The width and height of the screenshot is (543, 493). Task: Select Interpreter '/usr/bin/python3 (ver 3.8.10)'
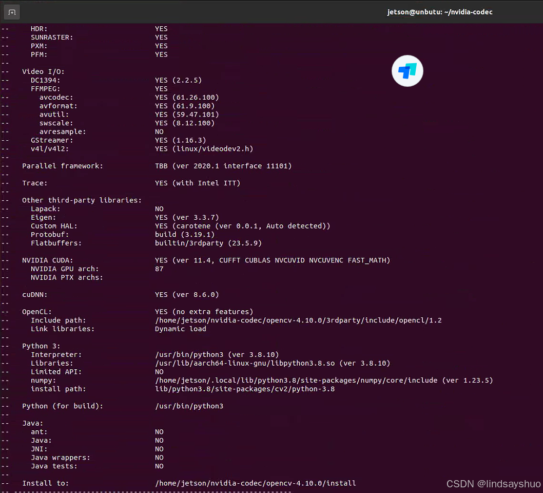point(217,355)
